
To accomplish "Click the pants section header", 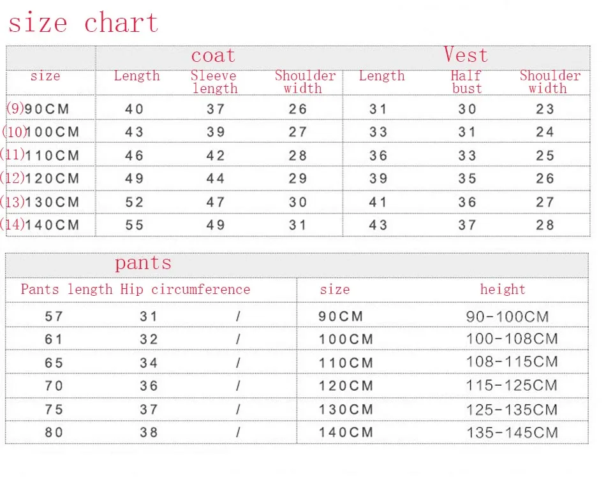I will point(143,263).
